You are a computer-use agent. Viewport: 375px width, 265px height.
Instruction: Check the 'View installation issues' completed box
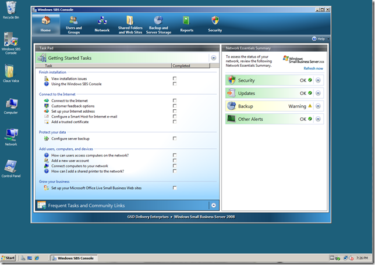175,78
